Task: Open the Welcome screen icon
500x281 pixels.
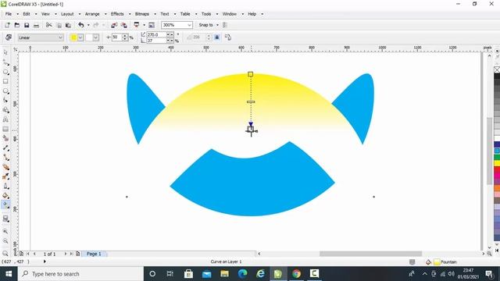Action: pos(152,25)
